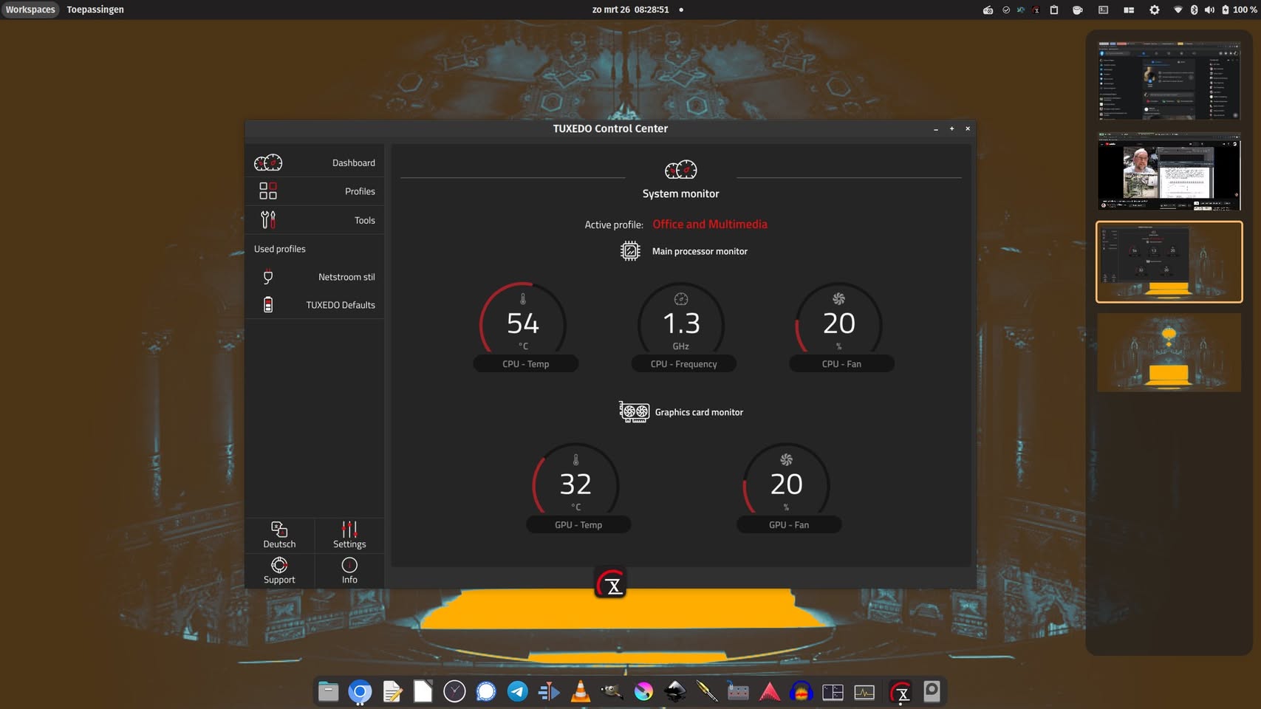This screenshot has width=1261, height=709.
Task: Launch Inkscape from the dock
Action: point(675,691)
